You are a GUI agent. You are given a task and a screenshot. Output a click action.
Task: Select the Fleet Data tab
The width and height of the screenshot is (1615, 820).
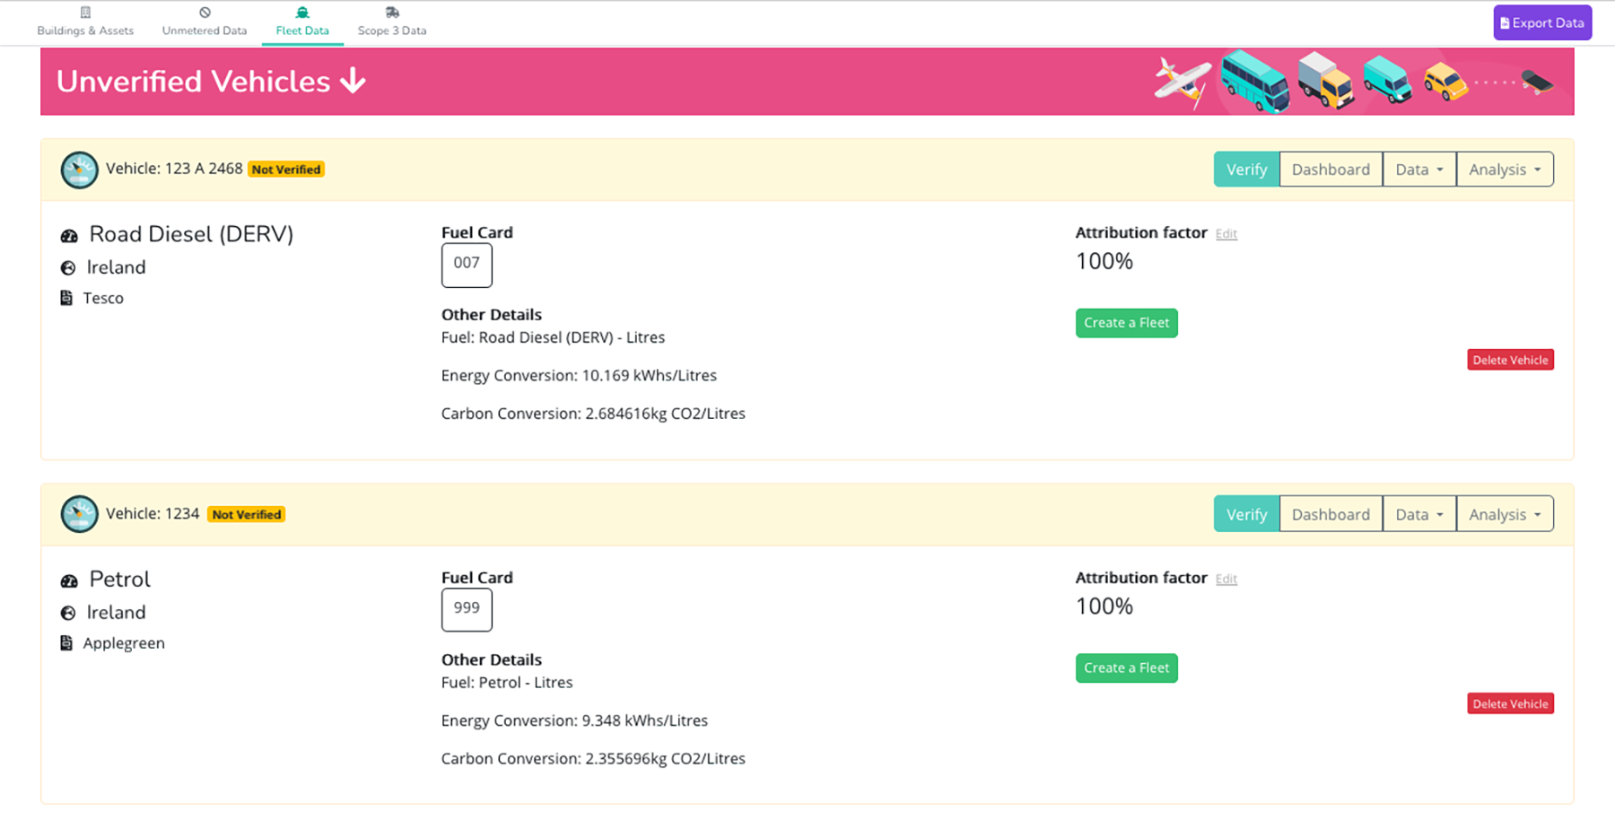(x=302, y=22)
